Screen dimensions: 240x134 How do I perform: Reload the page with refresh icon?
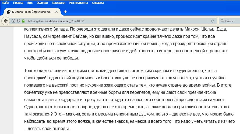pyautogui.click(x=212, y=21)
